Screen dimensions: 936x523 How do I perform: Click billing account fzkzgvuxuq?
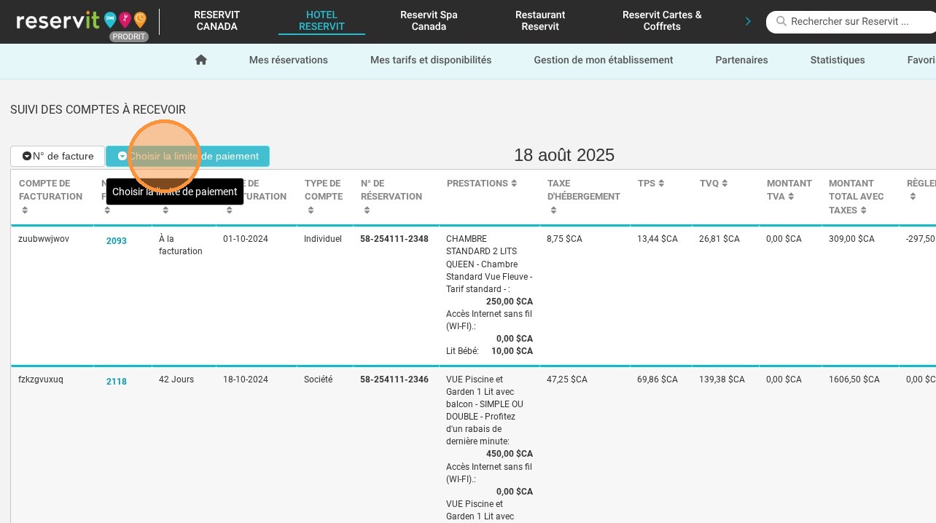[x=41, y=380]
